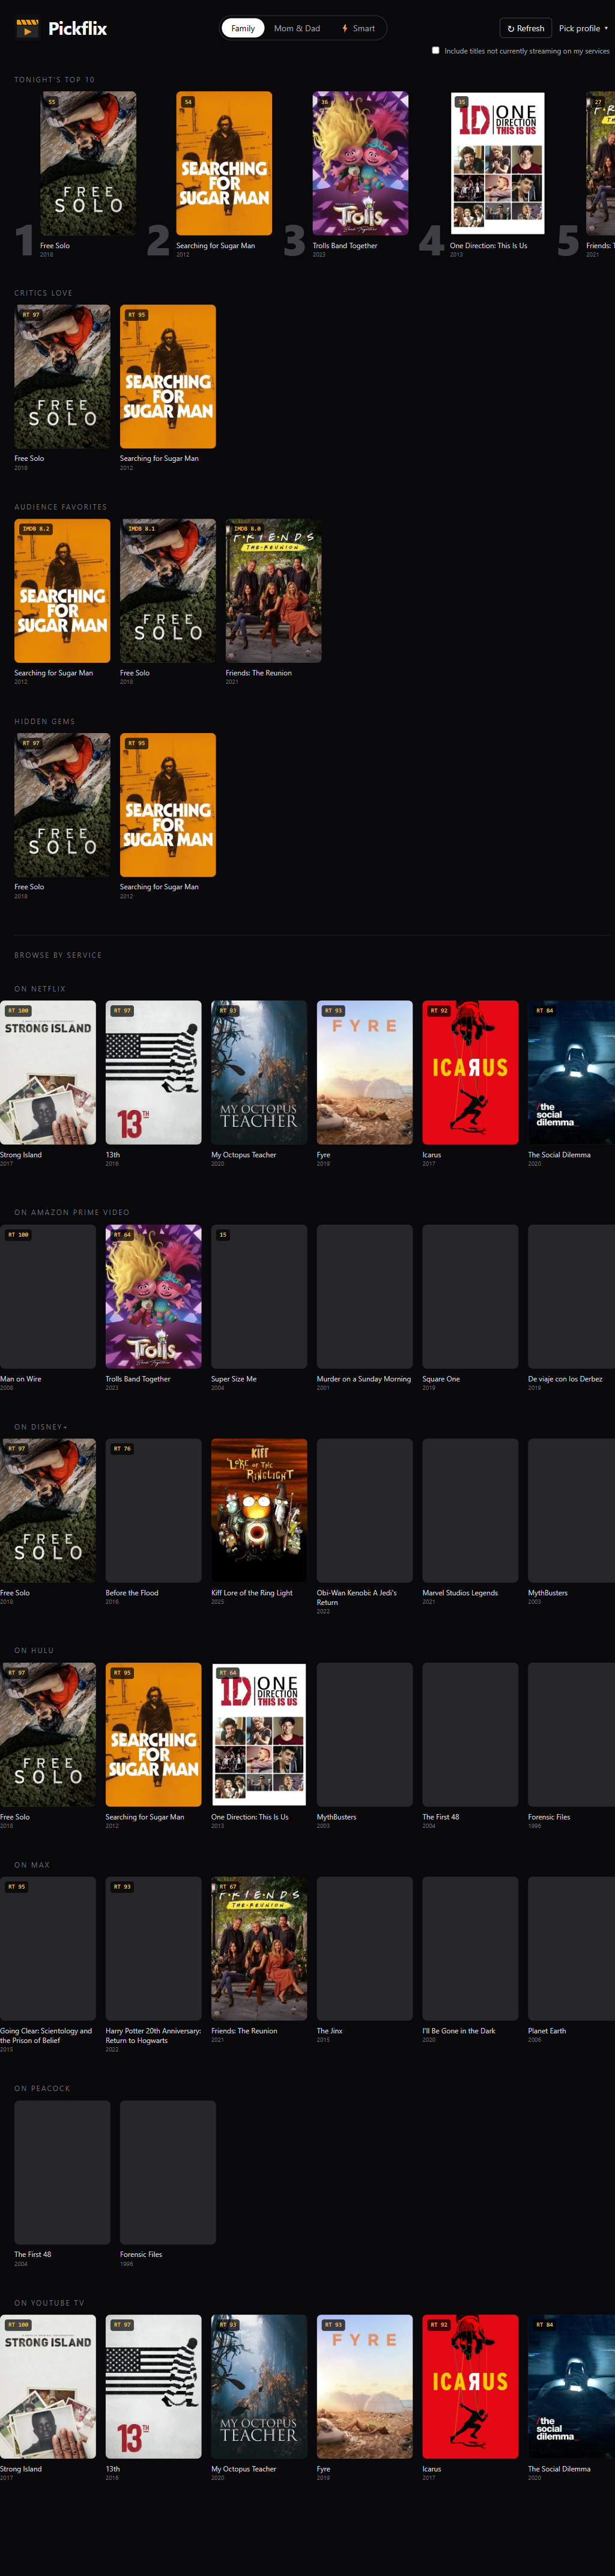Image resolution: width=615 pixels, height=2576 pixels.
Task: Open Free Solo poster in On Disney+ row
Action: point(48,1511)
